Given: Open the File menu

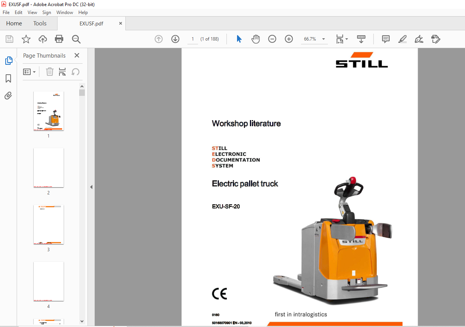Looking at the screenshot, I should (6, 13).
